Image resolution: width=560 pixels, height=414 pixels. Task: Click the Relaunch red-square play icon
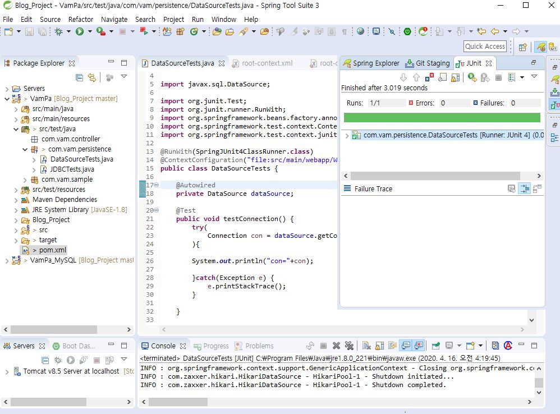[x=144, y=31]
